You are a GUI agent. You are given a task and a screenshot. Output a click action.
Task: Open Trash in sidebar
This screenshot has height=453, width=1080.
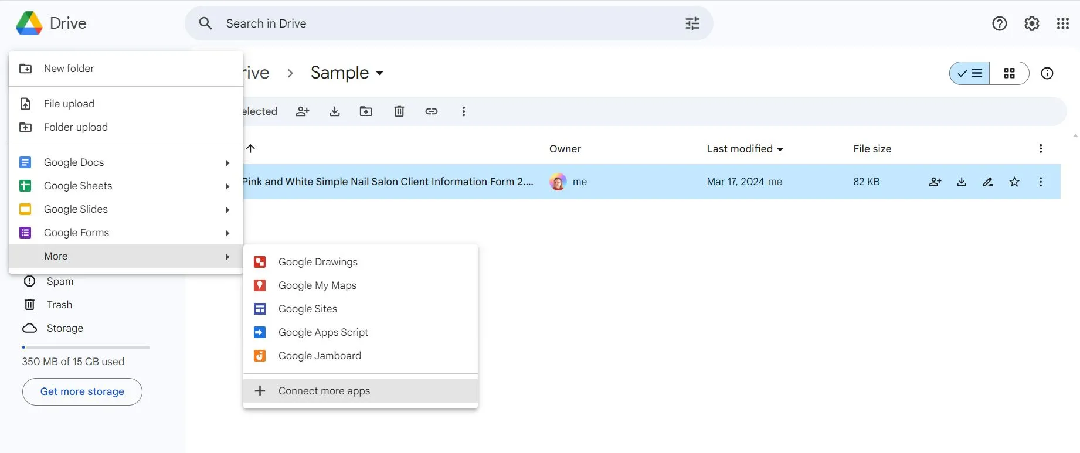tap(59, 305)
